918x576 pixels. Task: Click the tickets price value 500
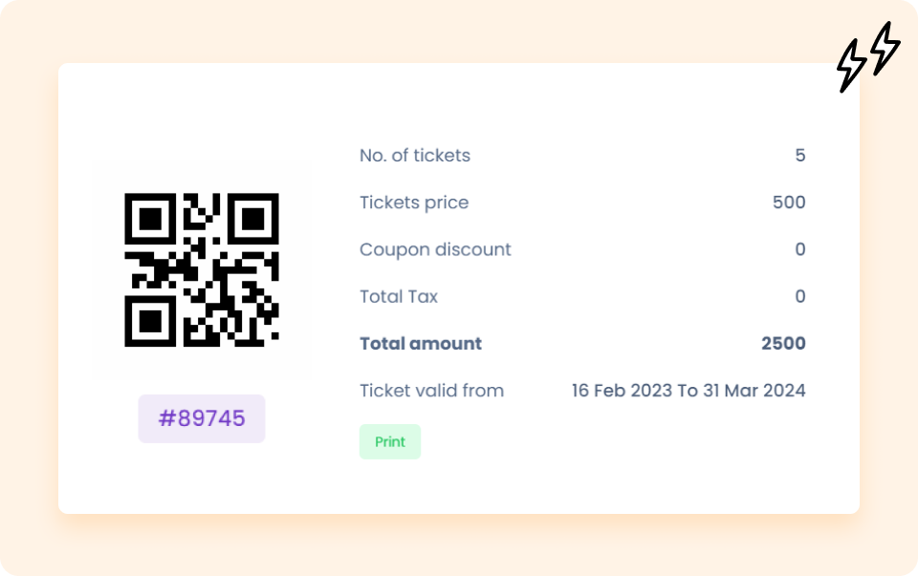(x=789, y=203)
